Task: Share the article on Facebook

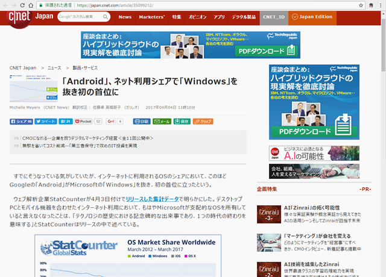Action: [21, 121]
